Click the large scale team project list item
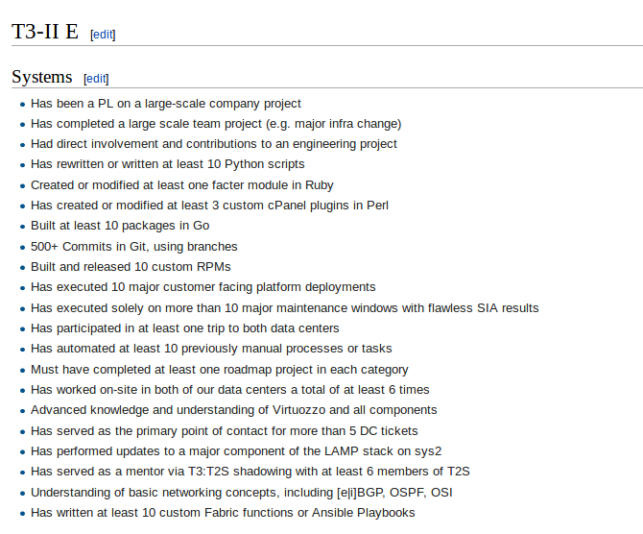The height and width of the screenshot is (534, 643). pos(215,124)
